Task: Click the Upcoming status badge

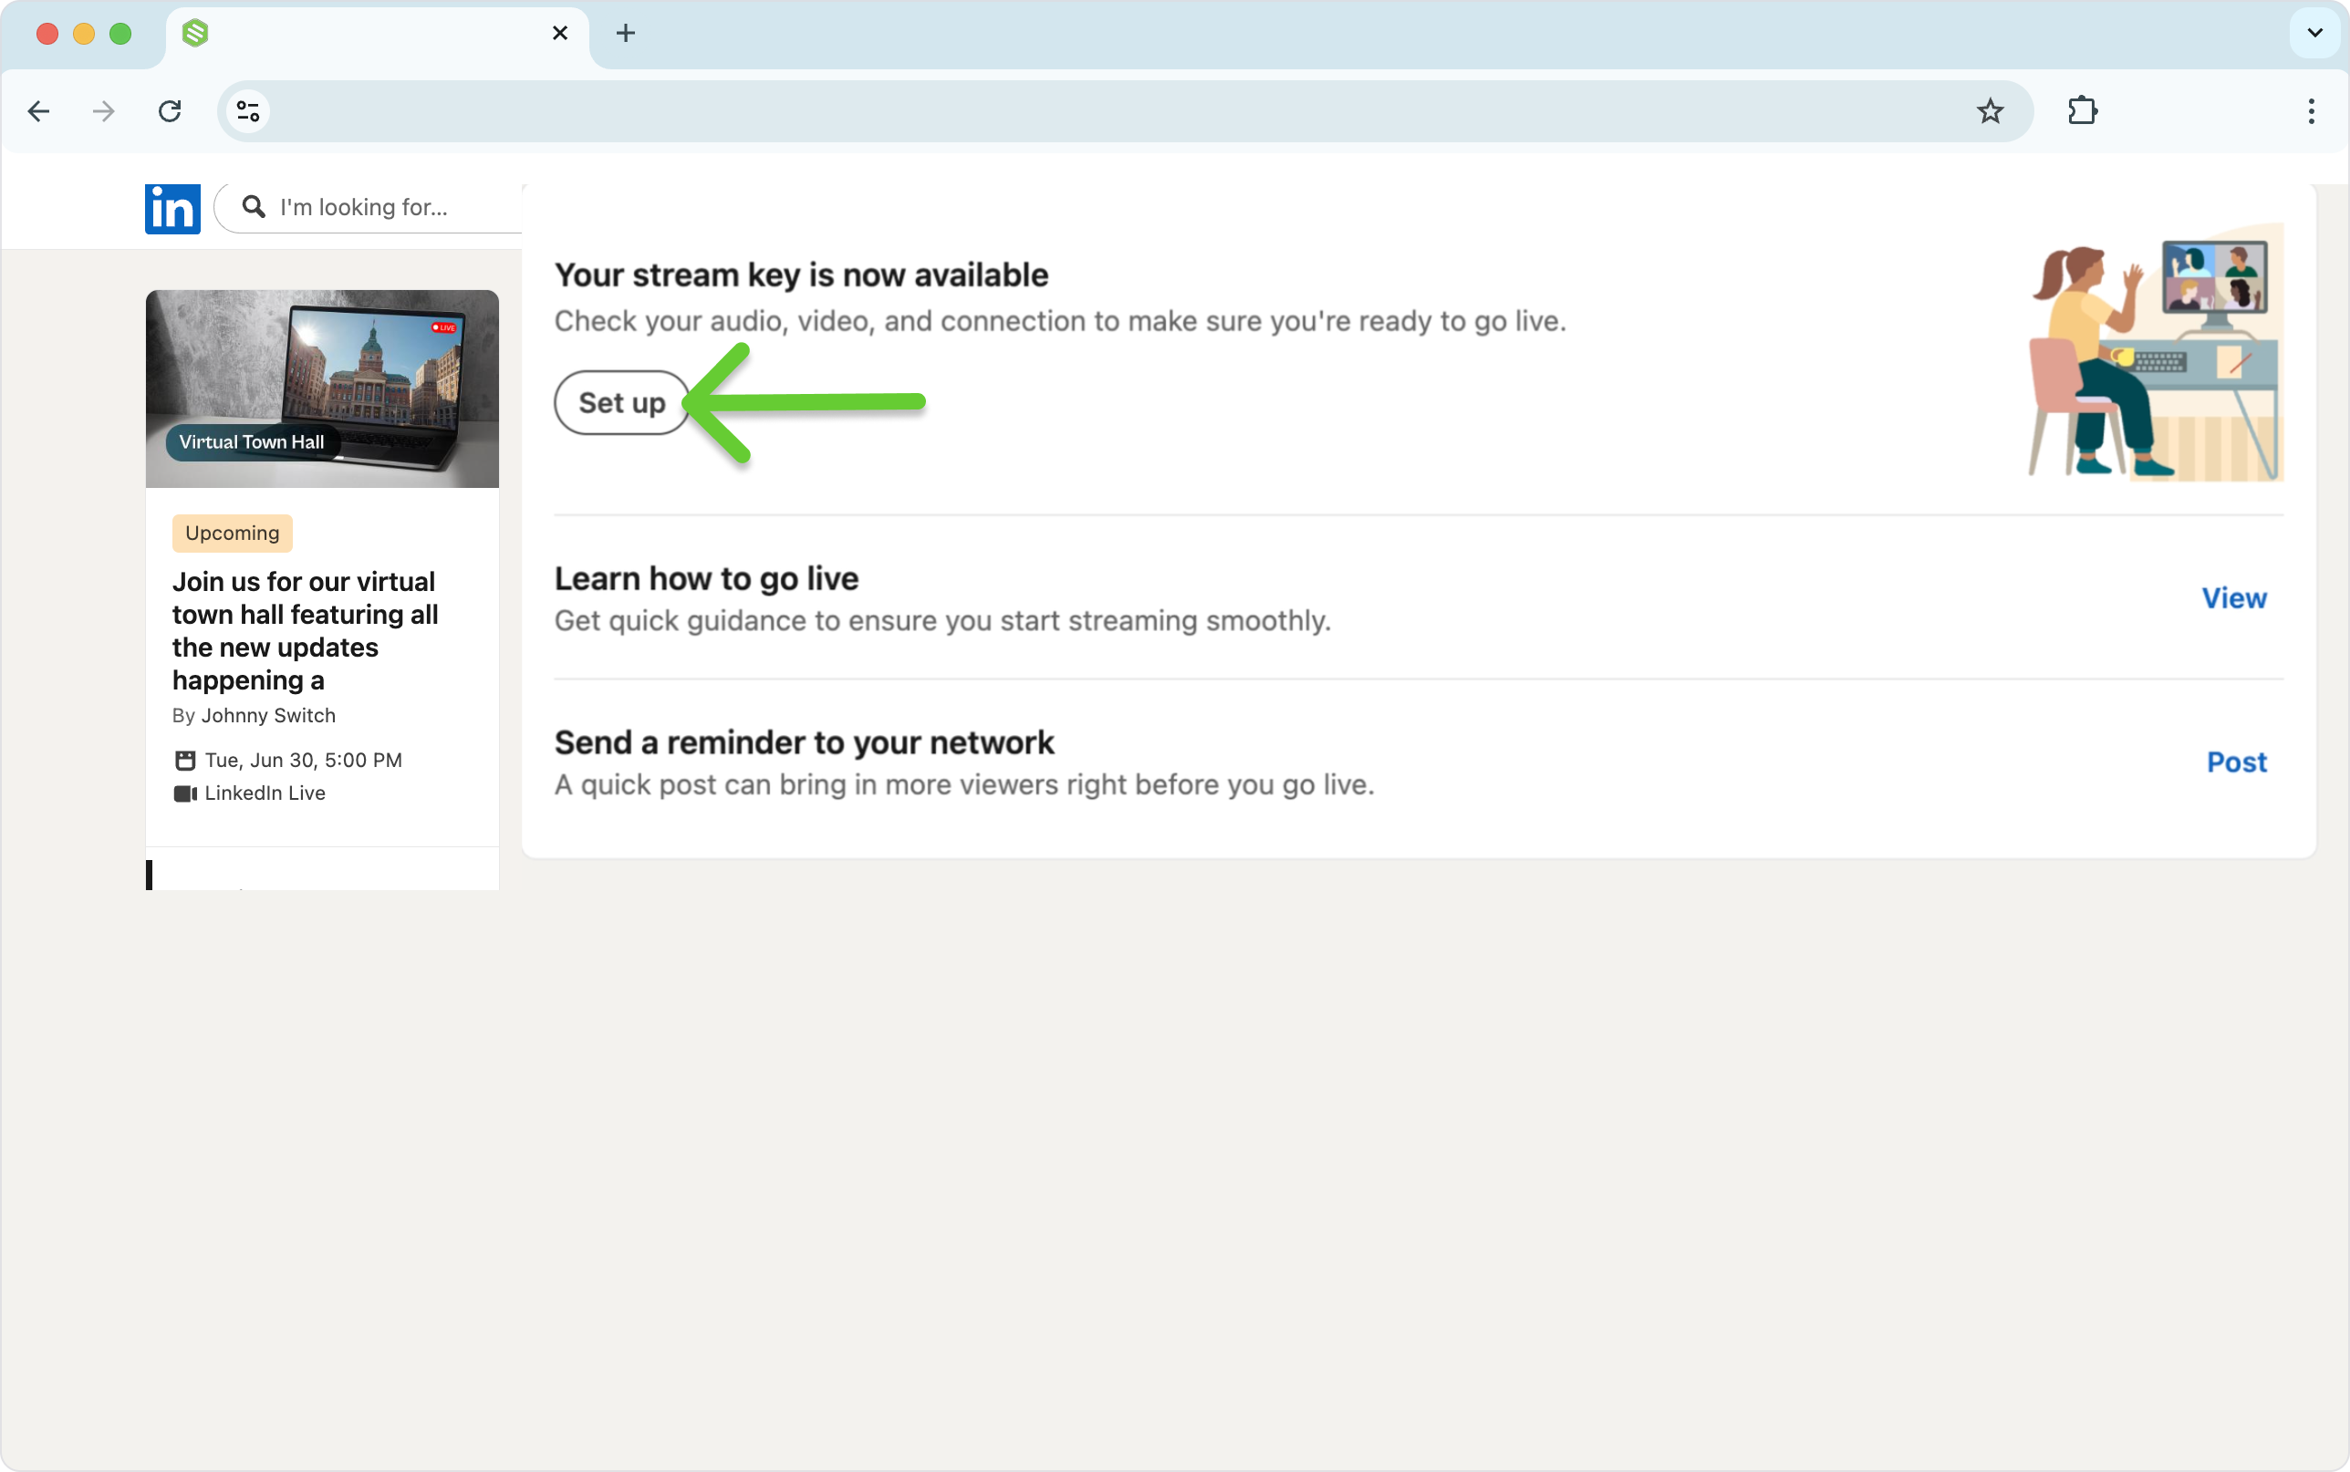Action: [x=233, y=533]
